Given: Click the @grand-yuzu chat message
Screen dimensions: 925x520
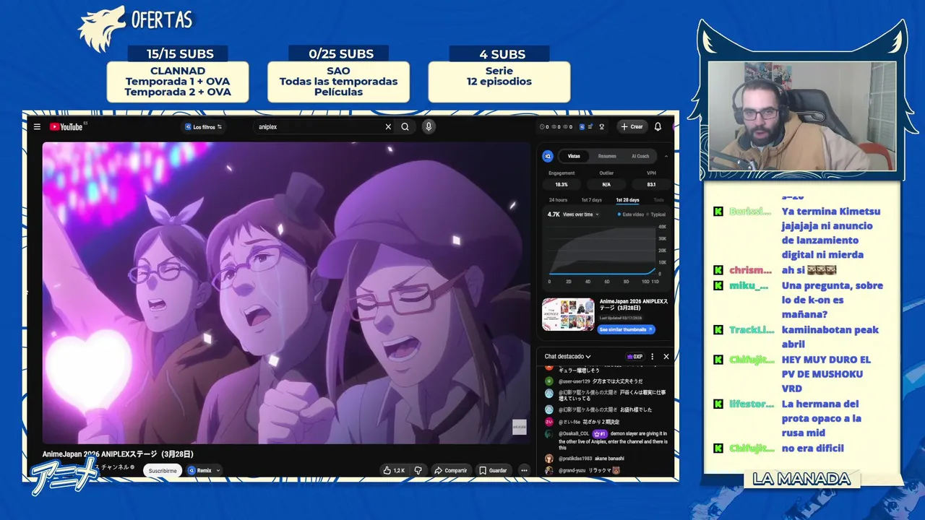Looking at the screenshot, I should pos(583,471).
